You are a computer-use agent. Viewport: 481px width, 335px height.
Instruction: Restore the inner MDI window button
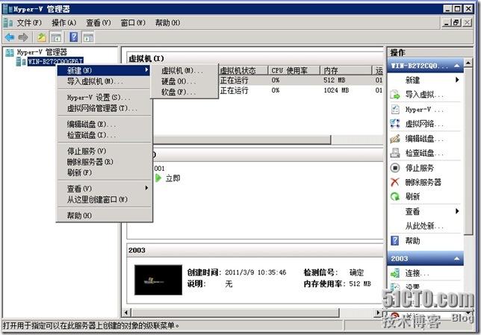pos(456,22)
